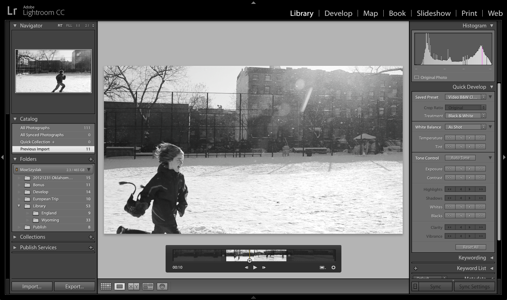Image resolution: width=507 pixels, height=300 pixels.
Task: Collapse the Library folder tree
Action: (19, 206)
